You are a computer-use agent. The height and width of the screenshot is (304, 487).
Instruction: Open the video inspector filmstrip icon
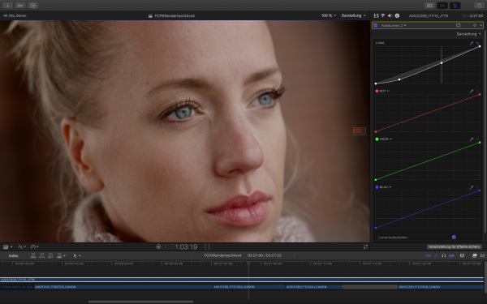376,15
